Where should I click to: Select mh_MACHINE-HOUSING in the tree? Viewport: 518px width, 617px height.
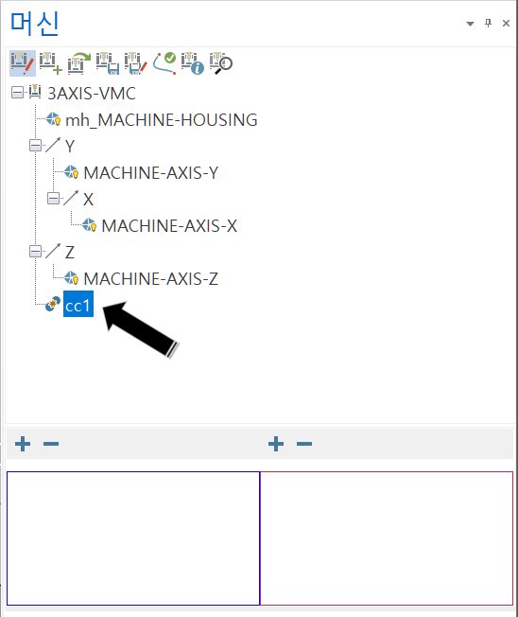(x=162, y=119)
